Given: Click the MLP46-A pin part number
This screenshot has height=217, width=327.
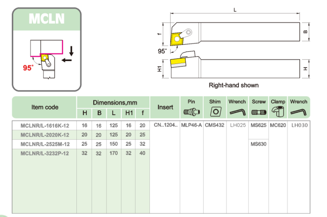Looking at the screenshot, I should 192,125.
